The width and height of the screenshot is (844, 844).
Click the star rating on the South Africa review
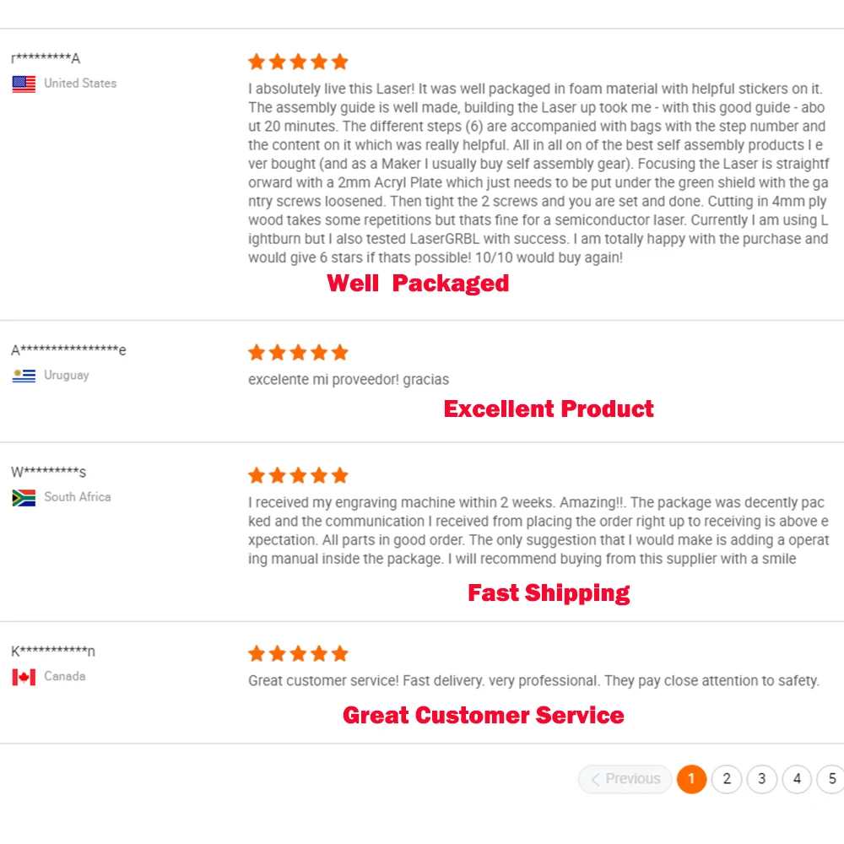point(298,475)
